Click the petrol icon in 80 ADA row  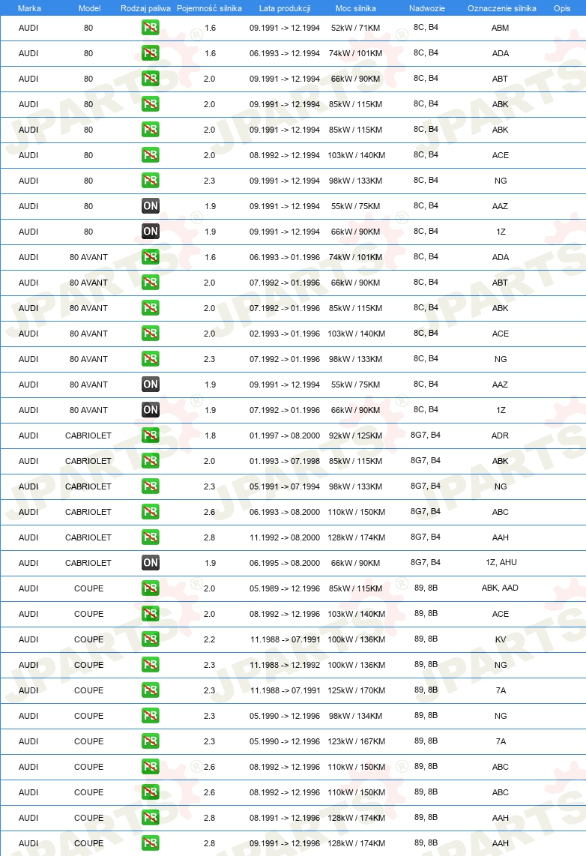click(x=150, y=53)
